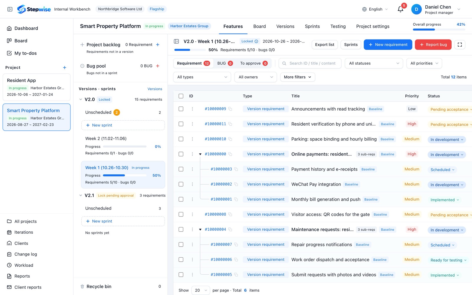Open the All statuses dropdown
The width and height of the screenshot is (472, 295).
click(374, 63)
